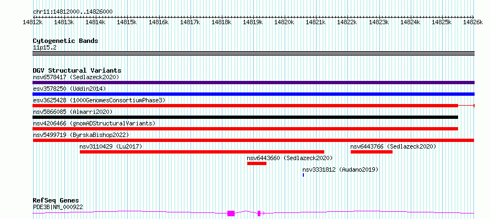Select the red nsv4206466 variant bar
Image resolution: width=490 pixels, height=219 pixels.
tap(246, 129)
